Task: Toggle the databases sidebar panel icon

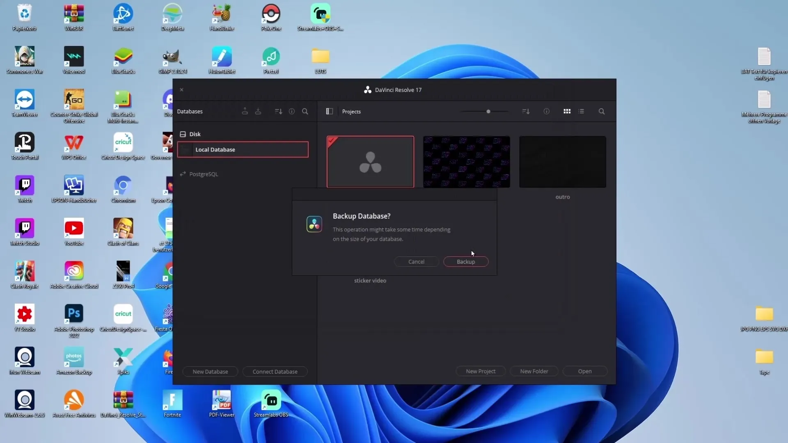Action: coord(329,111)
